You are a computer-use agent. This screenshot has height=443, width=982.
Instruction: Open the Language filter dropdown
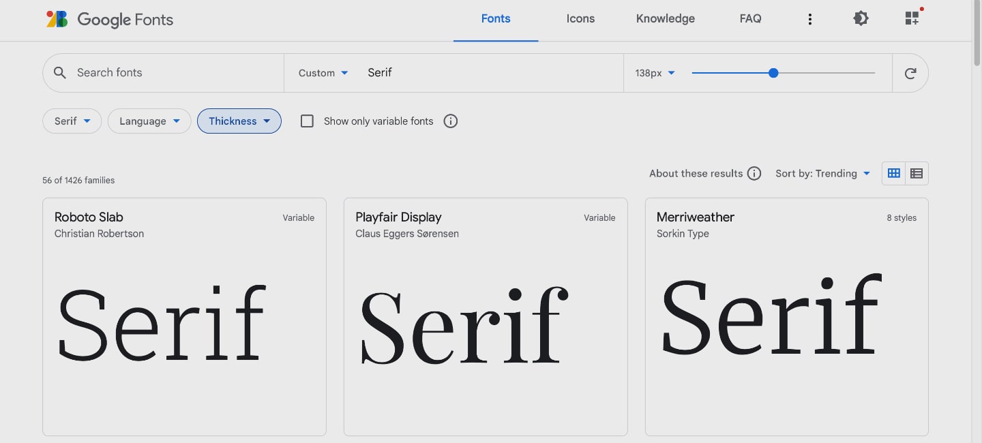point(149,121)
